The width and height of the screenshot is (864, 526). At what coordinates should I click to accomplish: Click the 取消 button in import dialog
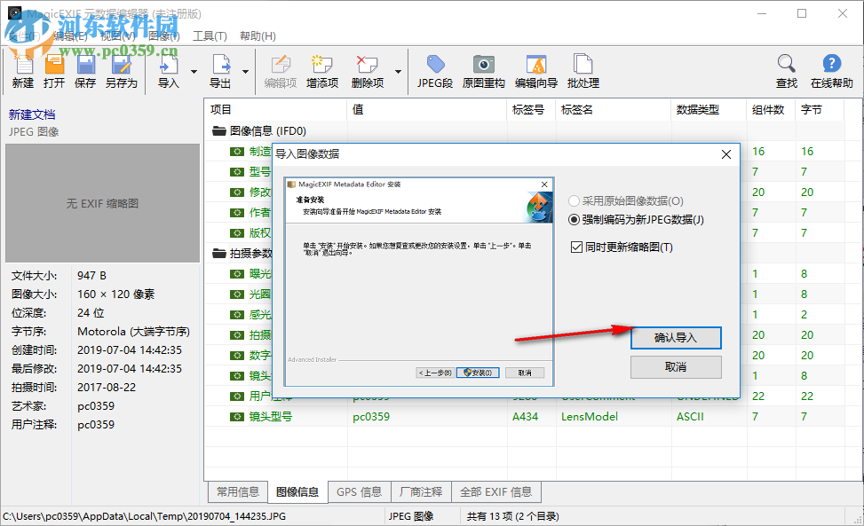[676, 367]
